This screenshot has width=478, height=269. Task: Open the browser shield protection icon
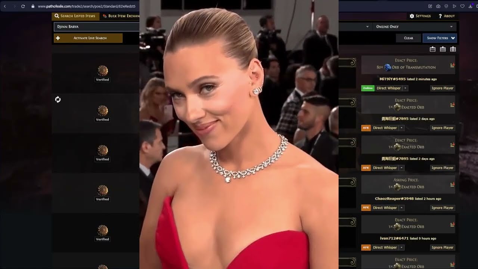pyautogui.click(x=446, y=6)
